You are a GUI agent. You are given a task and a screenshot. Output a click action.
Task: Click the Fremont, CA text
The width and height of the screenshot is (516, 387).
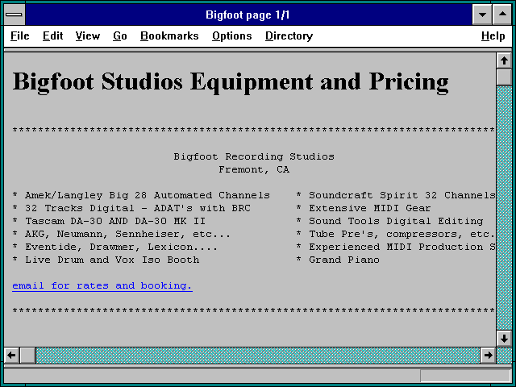pos(254,169)
